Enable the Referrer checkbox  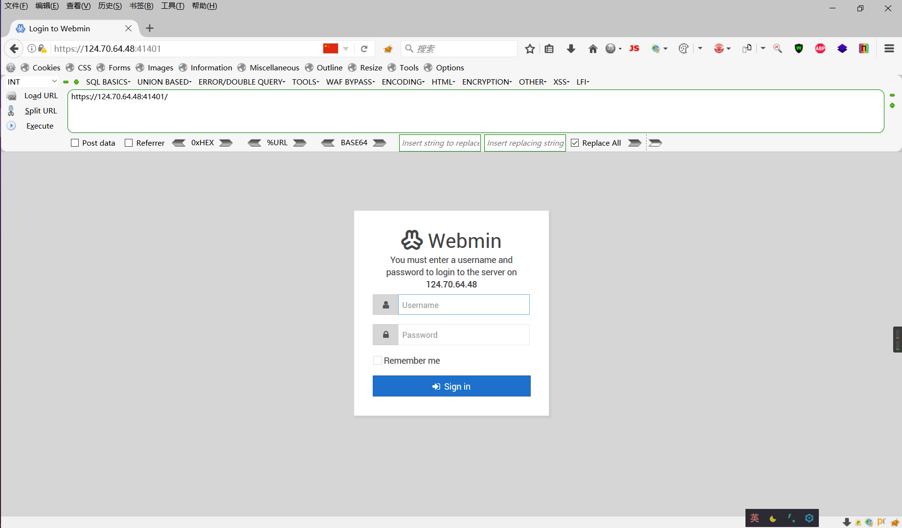(129, 143)
